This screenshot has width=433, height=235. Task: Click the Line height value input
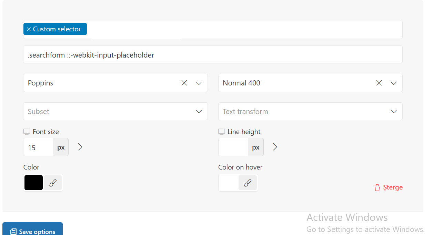point(233,147)
